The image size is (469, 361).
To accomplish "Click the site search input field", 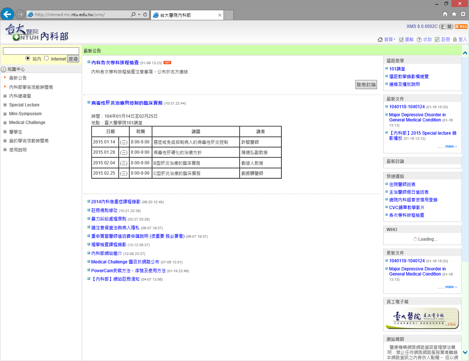I will [41, 51].
